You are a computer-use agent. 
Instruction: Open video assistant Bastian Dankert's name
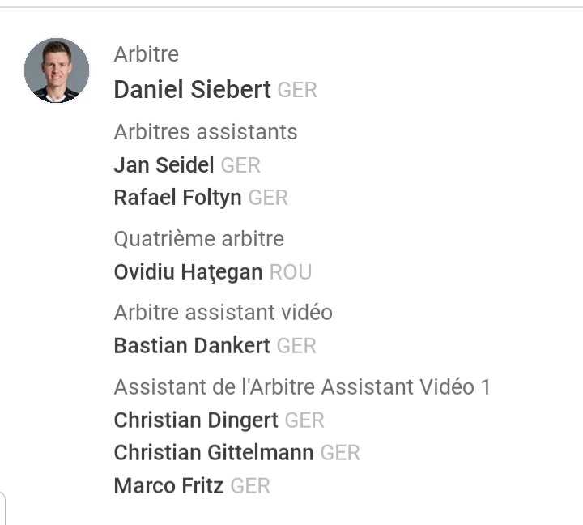192,346
